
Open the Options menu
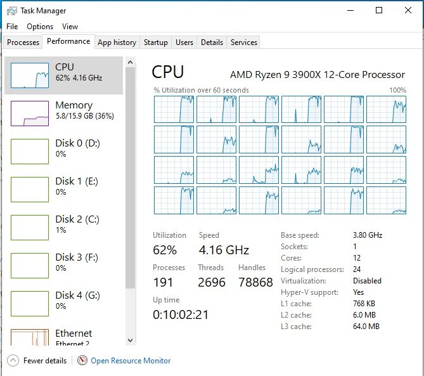click(40, 27)
